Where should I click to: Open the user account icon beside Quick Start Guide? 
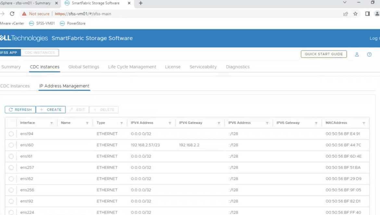357,54
